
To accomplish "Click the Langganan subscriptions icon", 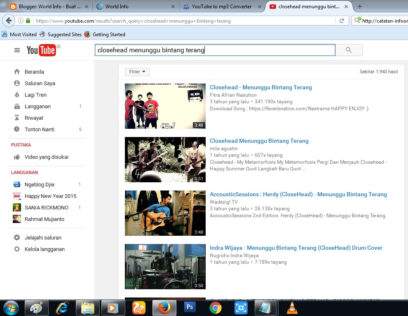I will (x=17, y=106).
